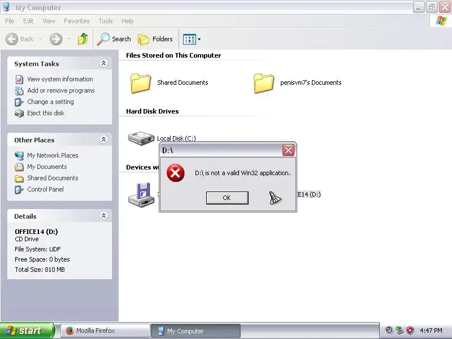Click the My Documents sidebar icon
The width and height of the screenshot is (452, 339).
[x=19, y=167]
